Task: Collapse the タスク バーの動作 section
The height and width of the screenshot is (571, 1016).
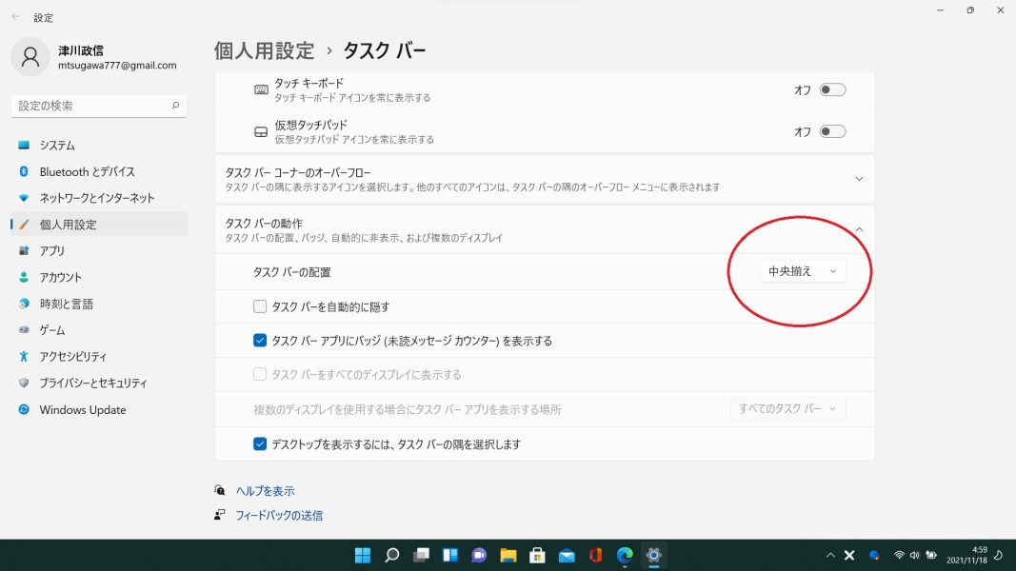Action: (859, 229)
